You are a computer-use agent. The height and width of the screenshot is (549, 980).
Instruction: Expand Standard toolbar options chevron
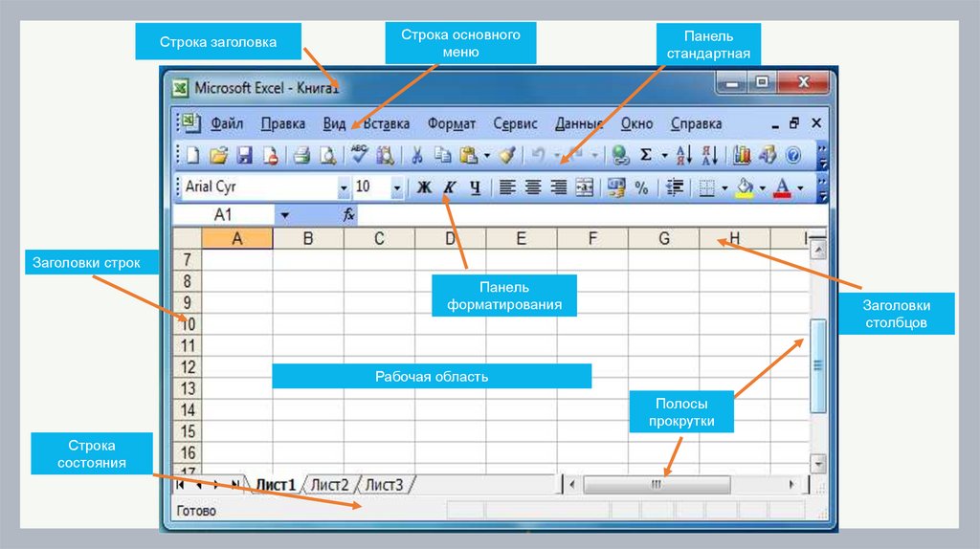point(822,156)
